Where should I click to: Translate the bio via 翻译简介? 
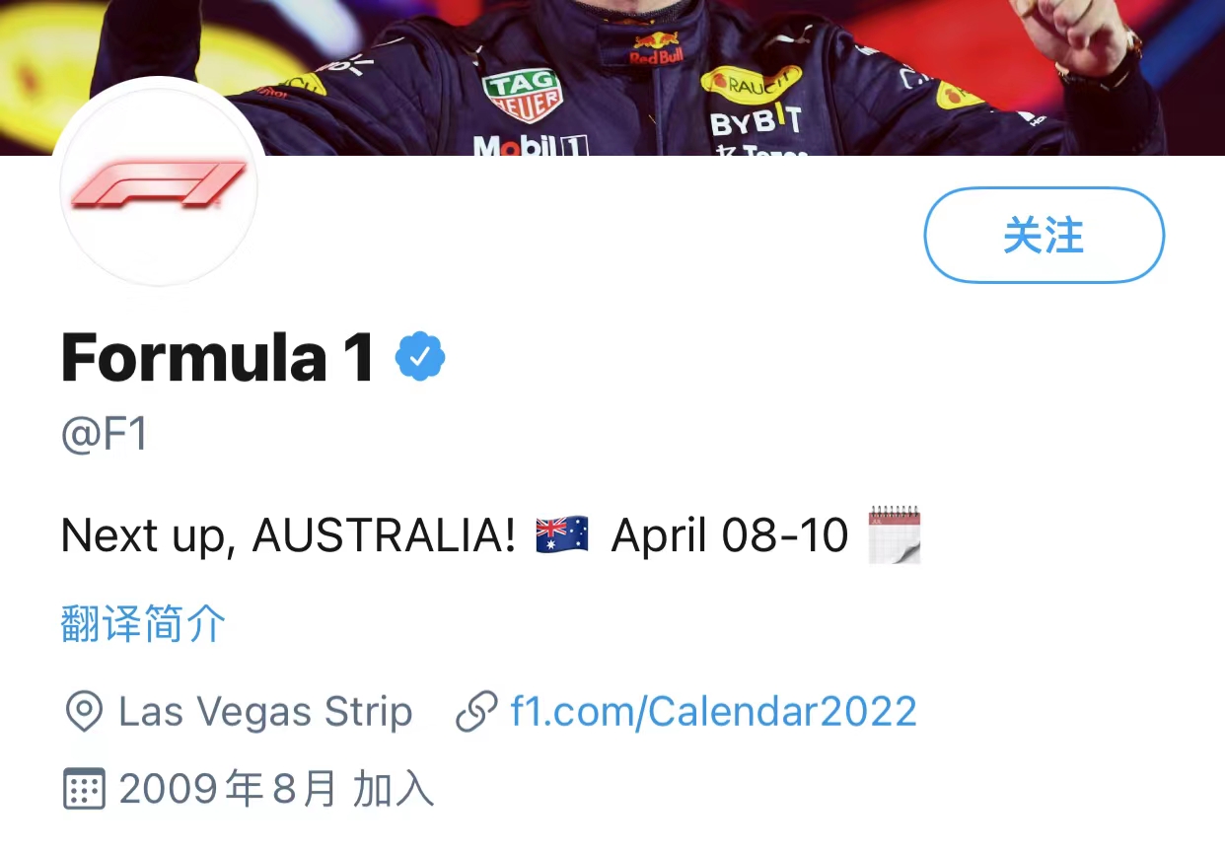pyautogui.click(x=143, y=624)
